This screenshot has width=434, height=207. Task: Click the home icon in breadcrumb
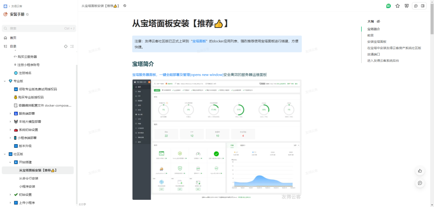click(x=5, y=6)
